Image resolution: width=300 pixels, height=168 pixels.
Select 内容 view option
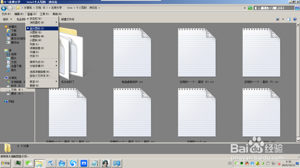(42, 56)
